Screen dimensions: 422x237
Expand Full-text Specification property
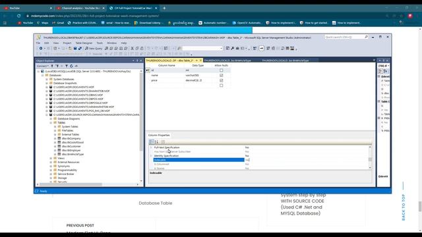[151, 147]
